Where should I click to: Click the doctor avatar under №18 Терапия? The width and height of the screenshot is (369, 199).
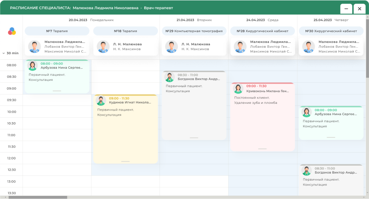point(103,47)
